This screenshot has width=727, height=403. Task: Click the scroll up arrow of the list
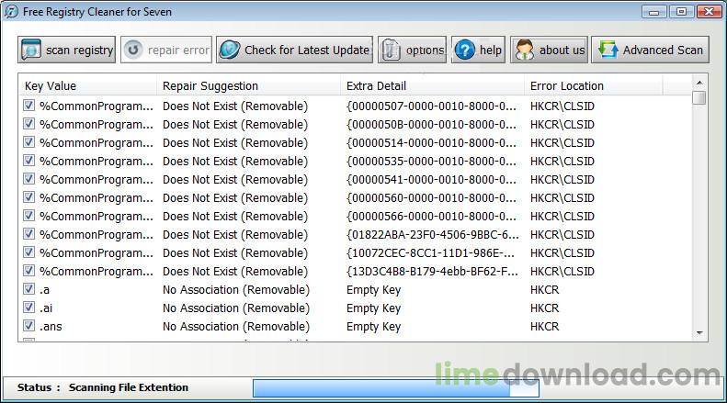[699, 83]
